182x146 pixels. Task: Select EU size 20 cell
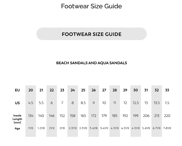click(x=31, y=90)
